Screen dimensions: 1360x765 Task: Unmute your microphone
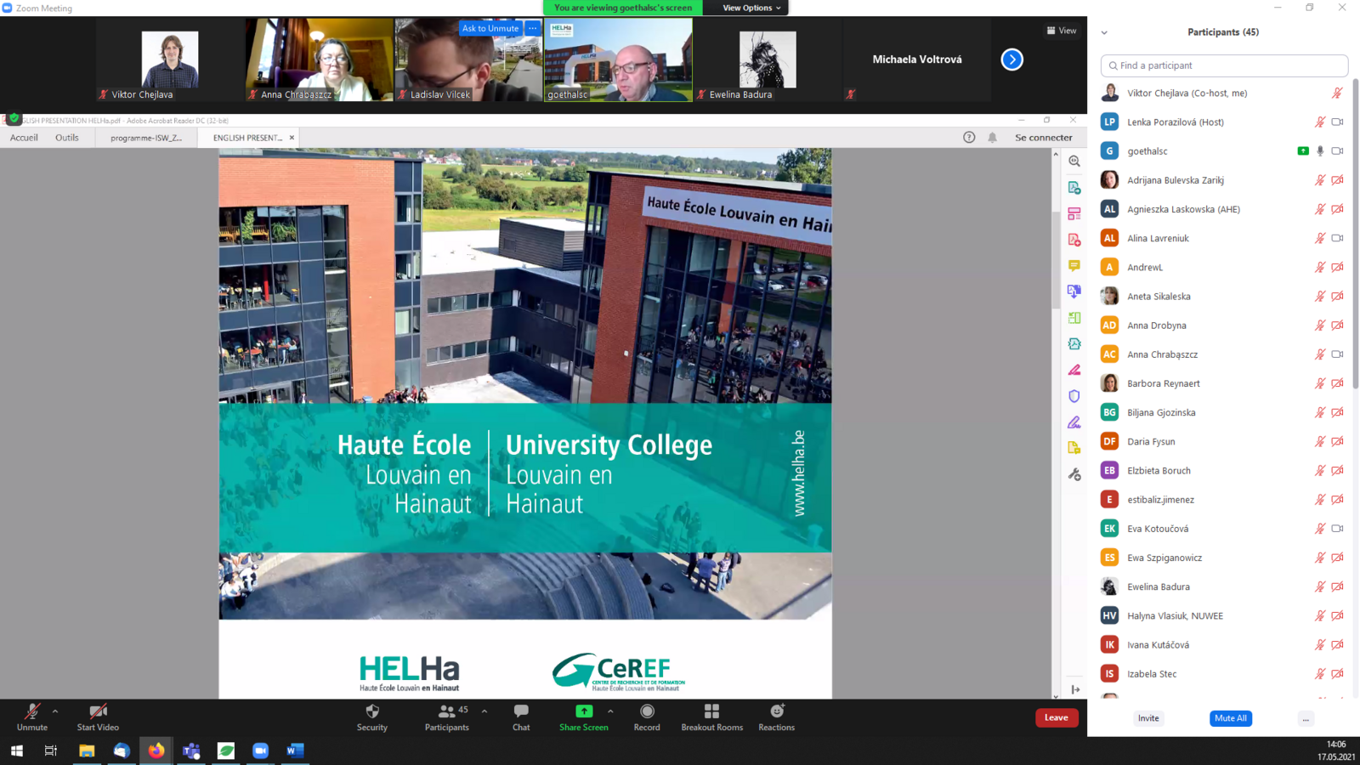[32, 711]
